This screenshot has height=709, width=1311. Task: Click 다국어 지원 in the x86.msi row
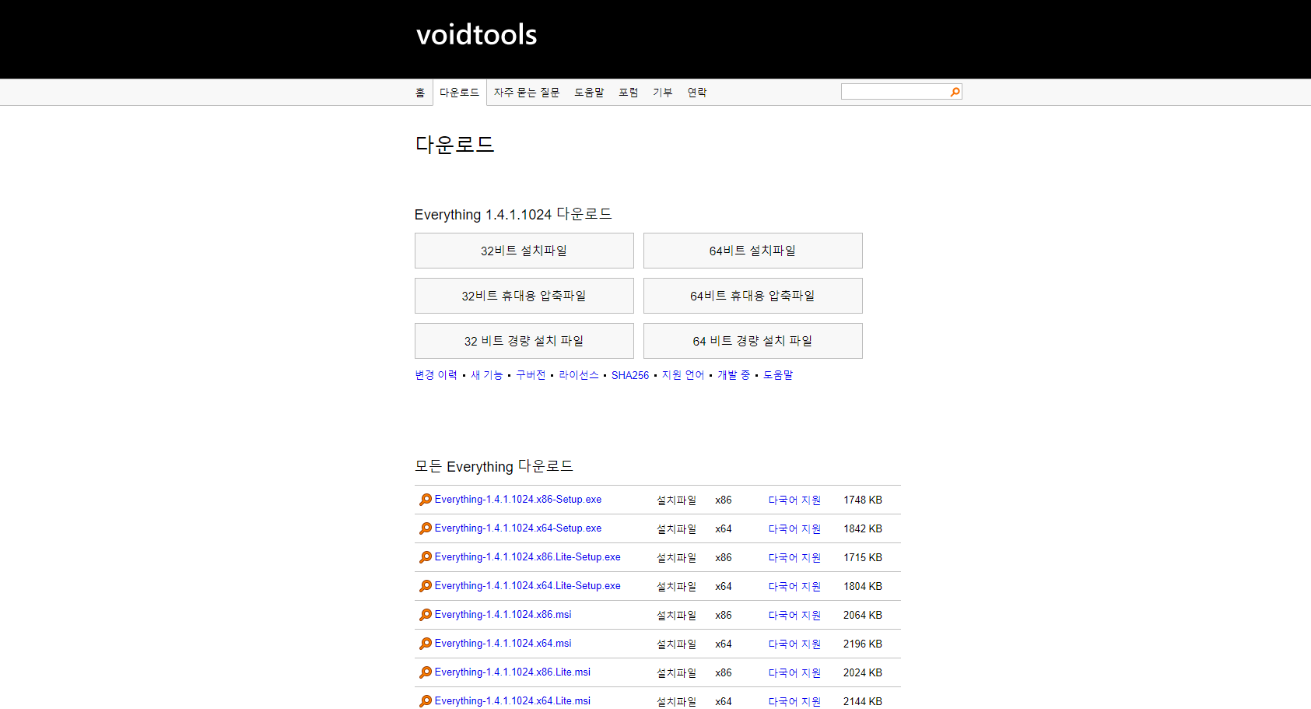(x=794, y=616)
